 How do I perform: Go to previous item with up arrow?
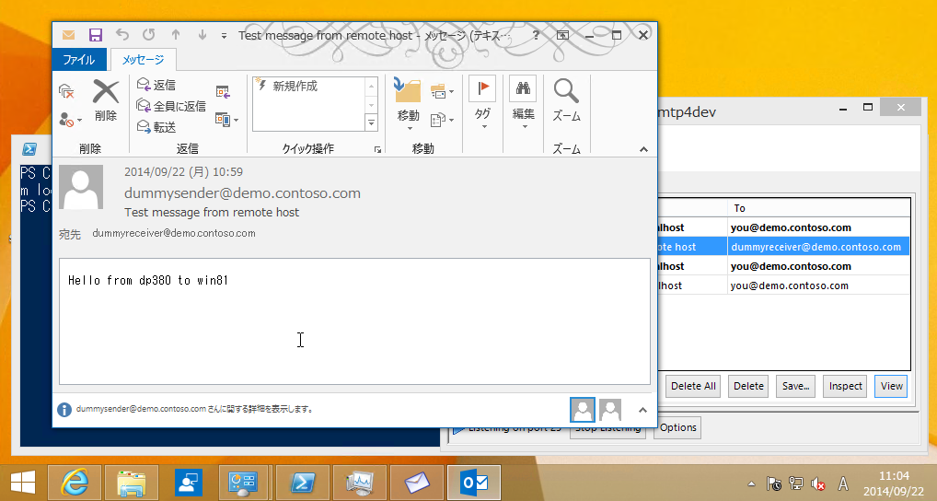pos(176,35)
